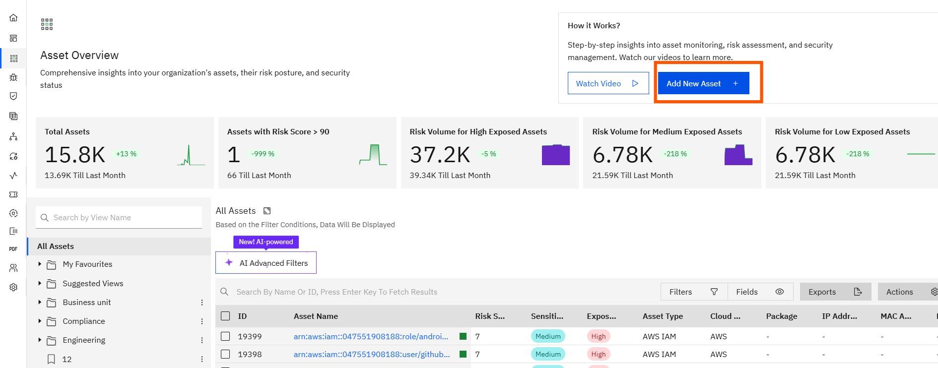Click the users icon in the sidebar

[x=13, y=268]
